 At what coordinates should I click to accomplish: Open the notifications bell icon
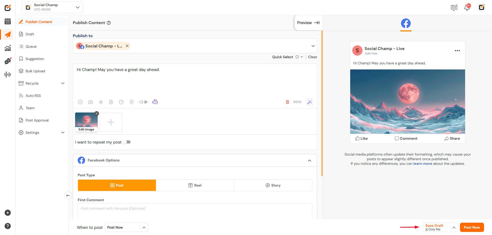pos(467,7)
